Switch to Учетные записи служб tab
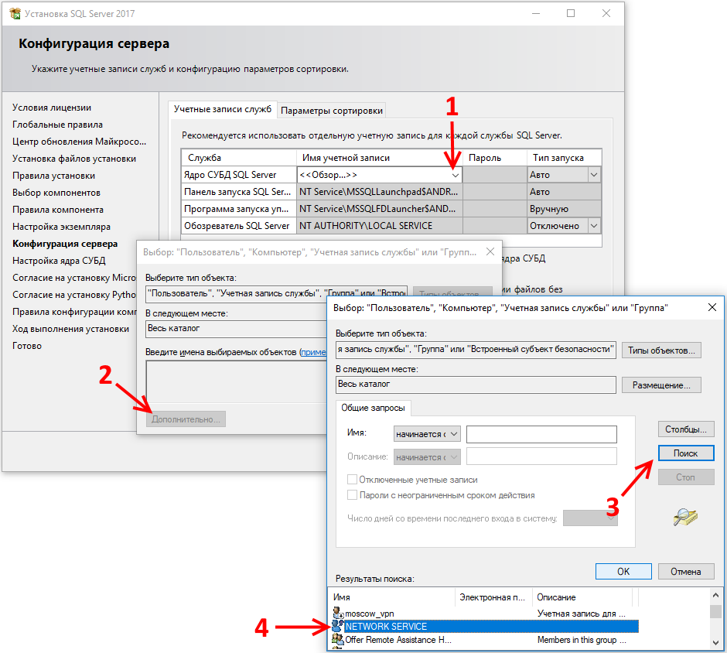The image size is (727, 653). point(223,109)
